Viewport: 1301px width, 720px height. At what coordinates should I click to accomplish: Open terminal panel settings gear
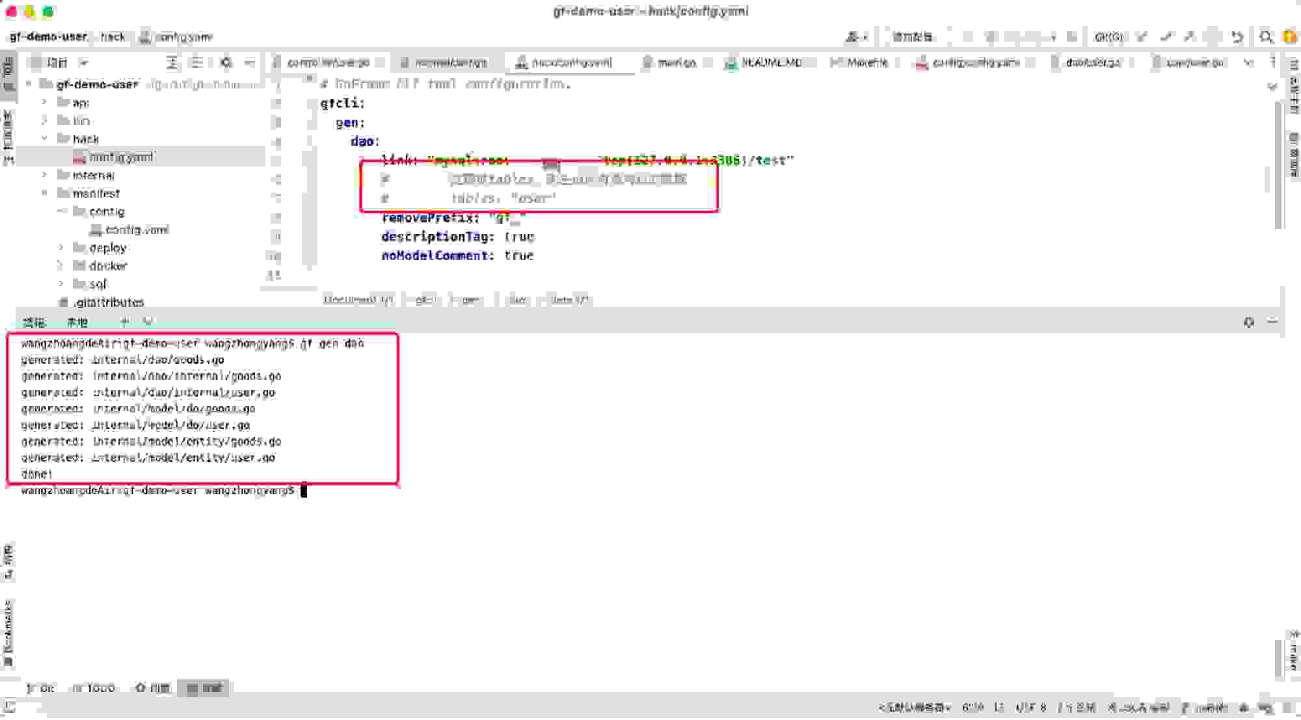click(1248, 322)
